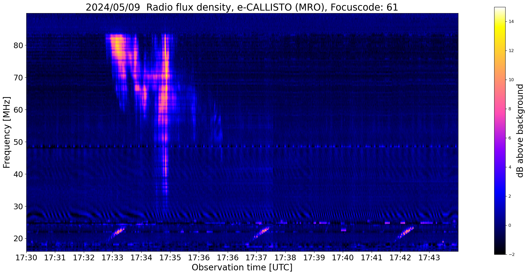Click the 17:33 time tick label
This screenshot has height=275, width=528.
(112, 258)
